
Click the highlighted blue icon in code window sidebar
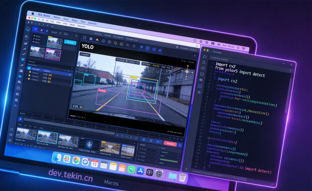pyautogui.click(x=200, y=86)
